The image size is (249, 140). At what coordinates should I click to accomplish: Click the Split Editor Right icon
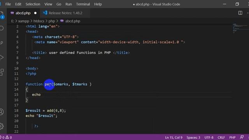point(240,13)
